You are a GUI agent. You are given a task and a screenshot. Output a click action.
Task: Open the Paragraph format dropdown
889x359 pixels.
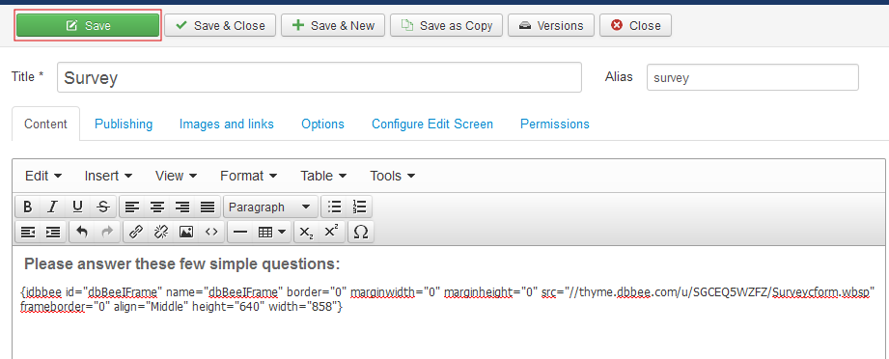(270, 207)
